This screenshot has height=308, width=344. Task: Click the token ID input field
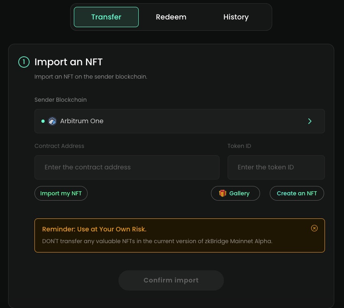tap(276, 167)
